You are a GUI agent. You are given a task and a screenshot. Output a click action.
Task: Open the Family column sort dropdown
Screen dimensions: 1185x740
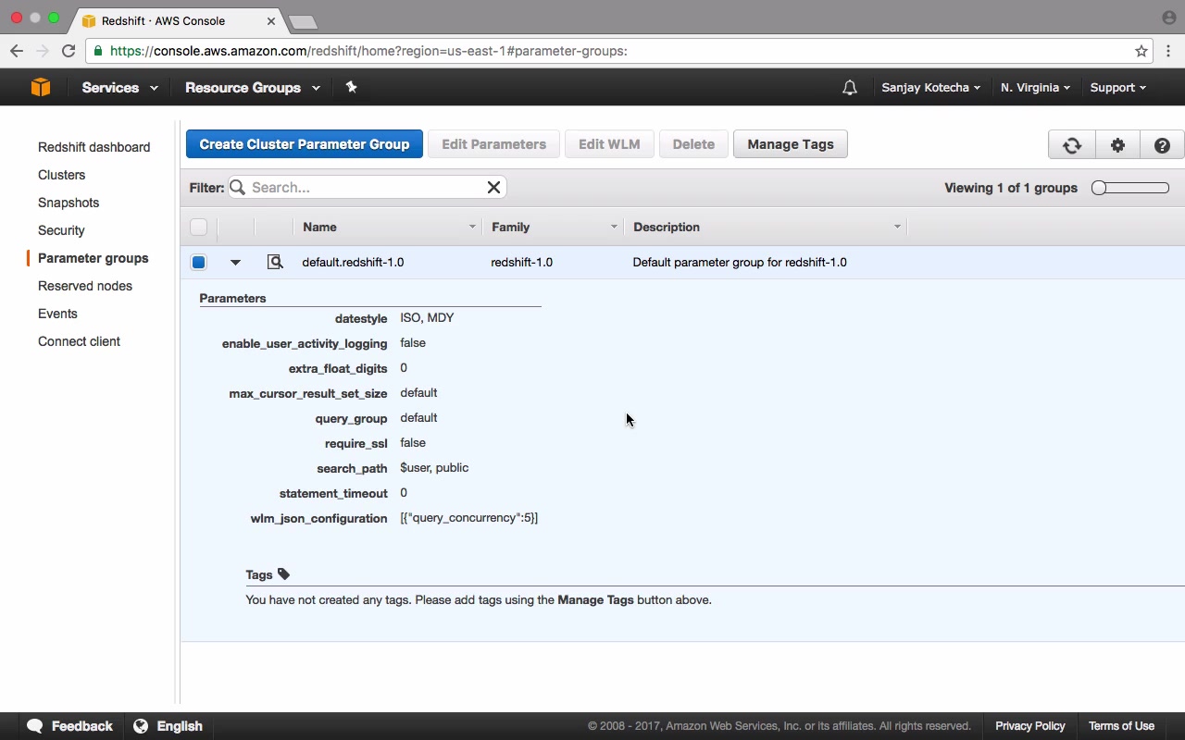coord(614,227)
